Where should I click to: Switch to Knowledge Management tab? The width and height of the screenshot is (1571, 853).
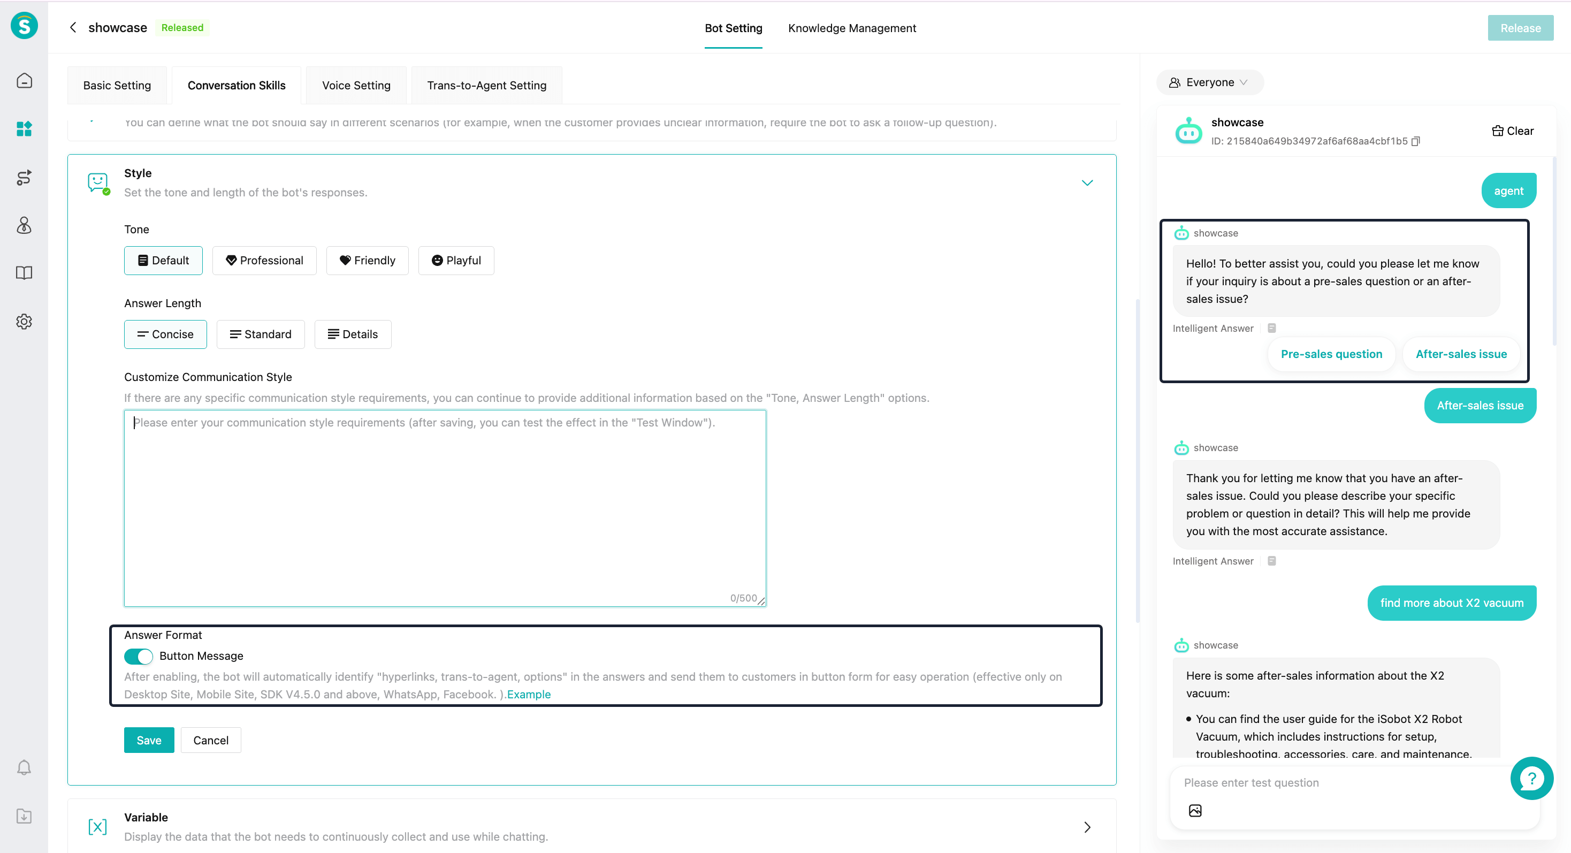coord(851,28)
